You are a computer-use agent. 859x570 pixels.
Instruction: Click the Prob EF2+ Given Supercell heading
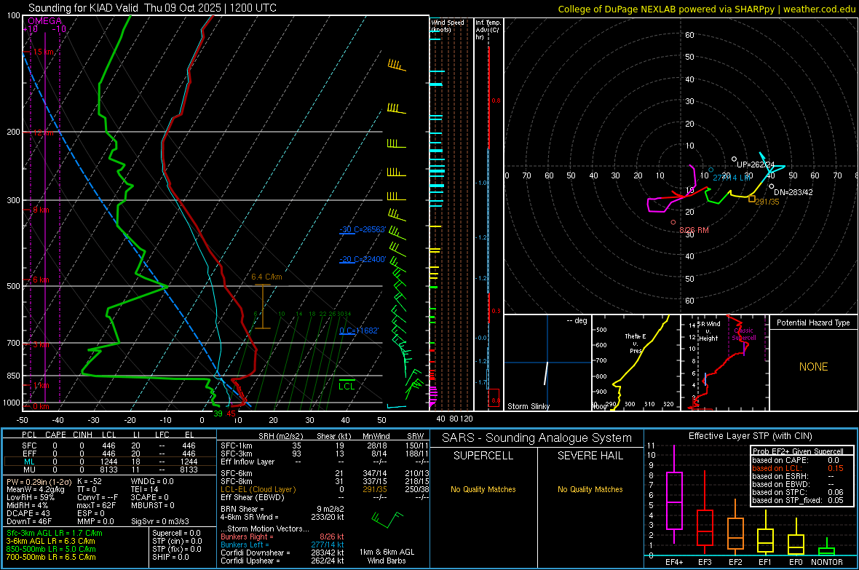(x=798, y=451)
